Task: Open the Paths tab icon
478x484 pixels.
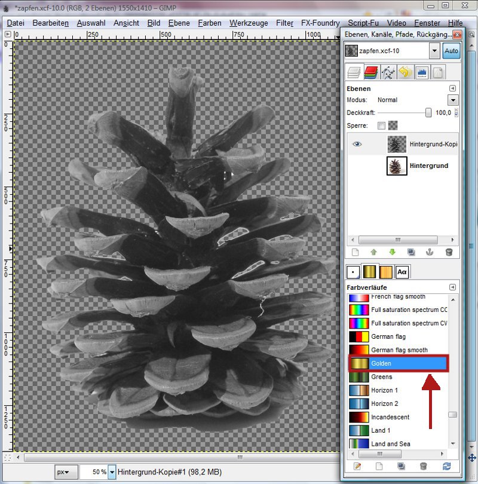Action: pyautogui.click(x=388, y=73)
